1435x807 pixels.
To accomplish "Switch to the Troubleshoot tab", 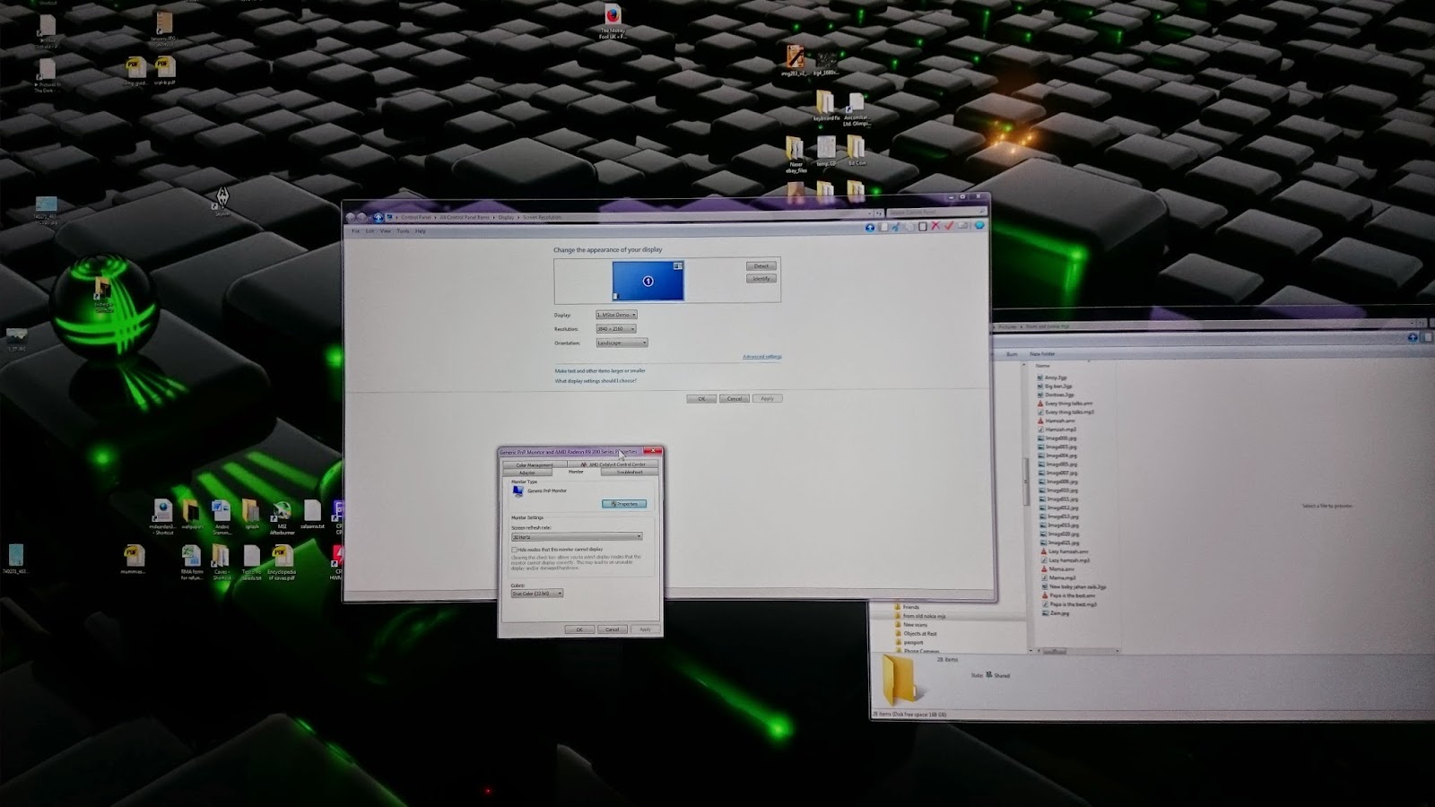I will (630, 473).
